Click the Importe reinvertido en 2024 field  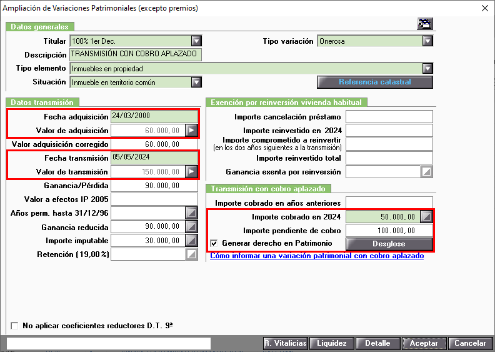(x=389, y=131)
